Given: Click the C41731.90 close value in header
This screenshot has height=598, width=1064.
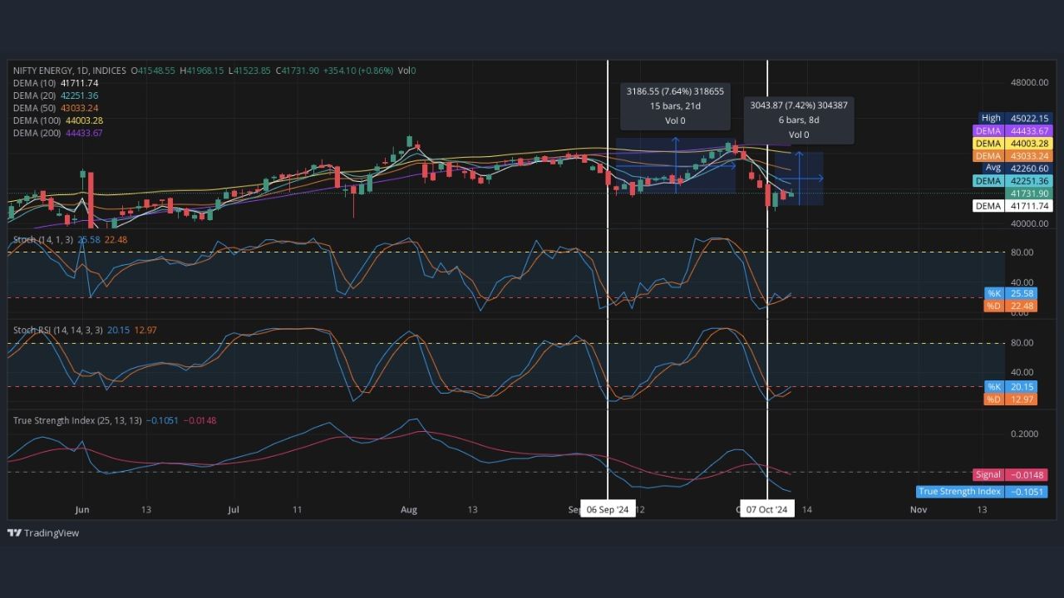Looking at the screenshot, I should point(298,71).
